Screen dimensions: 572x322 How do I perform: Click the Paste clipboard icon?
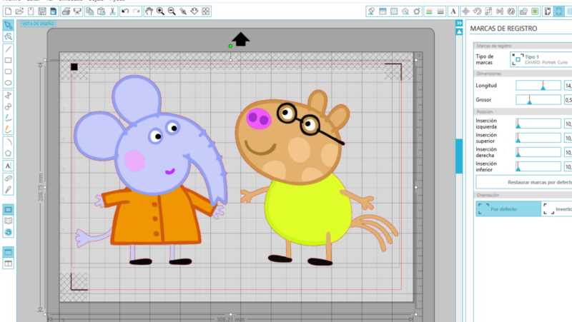pos(101,11)
